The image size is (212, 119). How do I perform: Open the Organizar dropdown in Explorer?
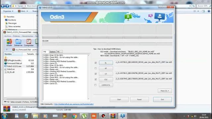[x=8, y=11]
